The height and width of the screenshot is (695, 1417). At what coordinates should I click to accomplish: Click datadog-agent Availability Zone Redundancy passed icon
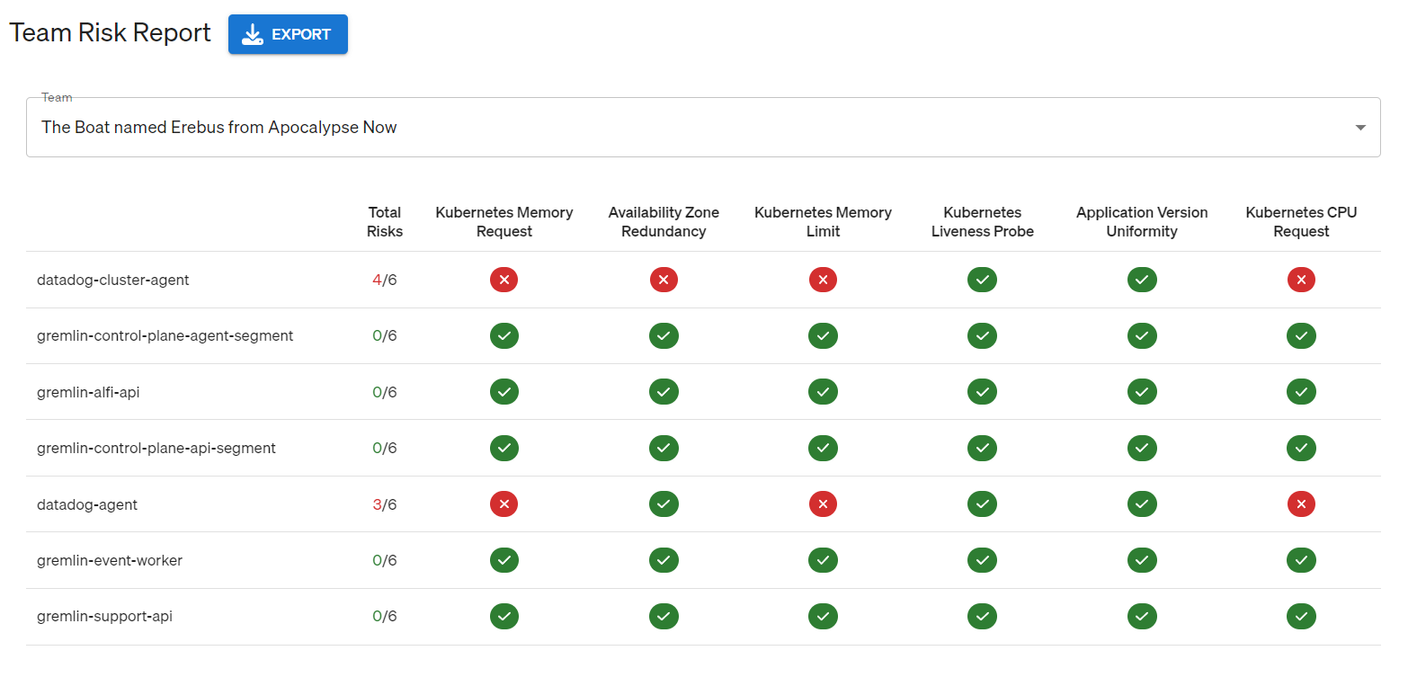pos(664,504)
